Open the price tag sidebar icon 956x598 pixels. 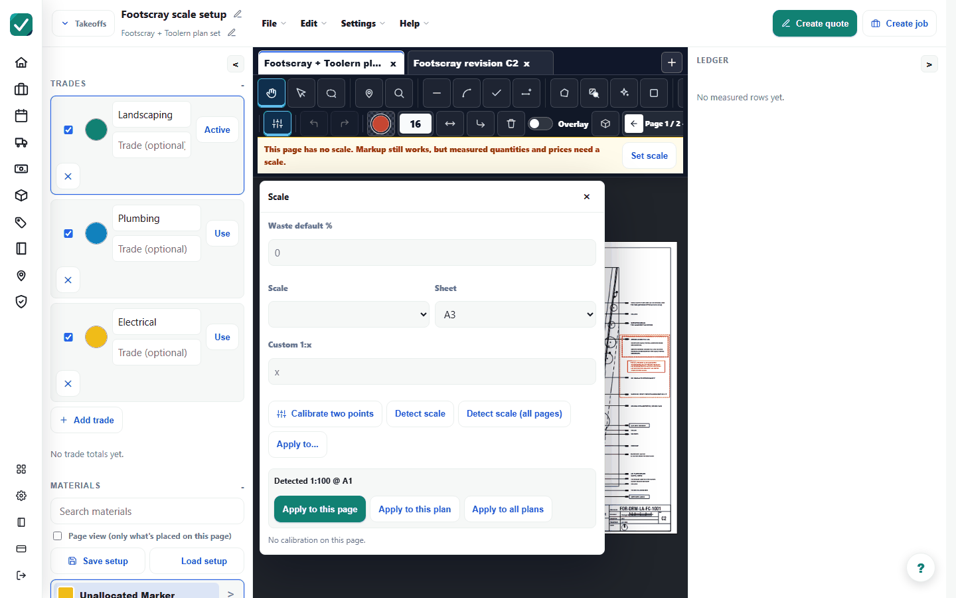[21, 223]
